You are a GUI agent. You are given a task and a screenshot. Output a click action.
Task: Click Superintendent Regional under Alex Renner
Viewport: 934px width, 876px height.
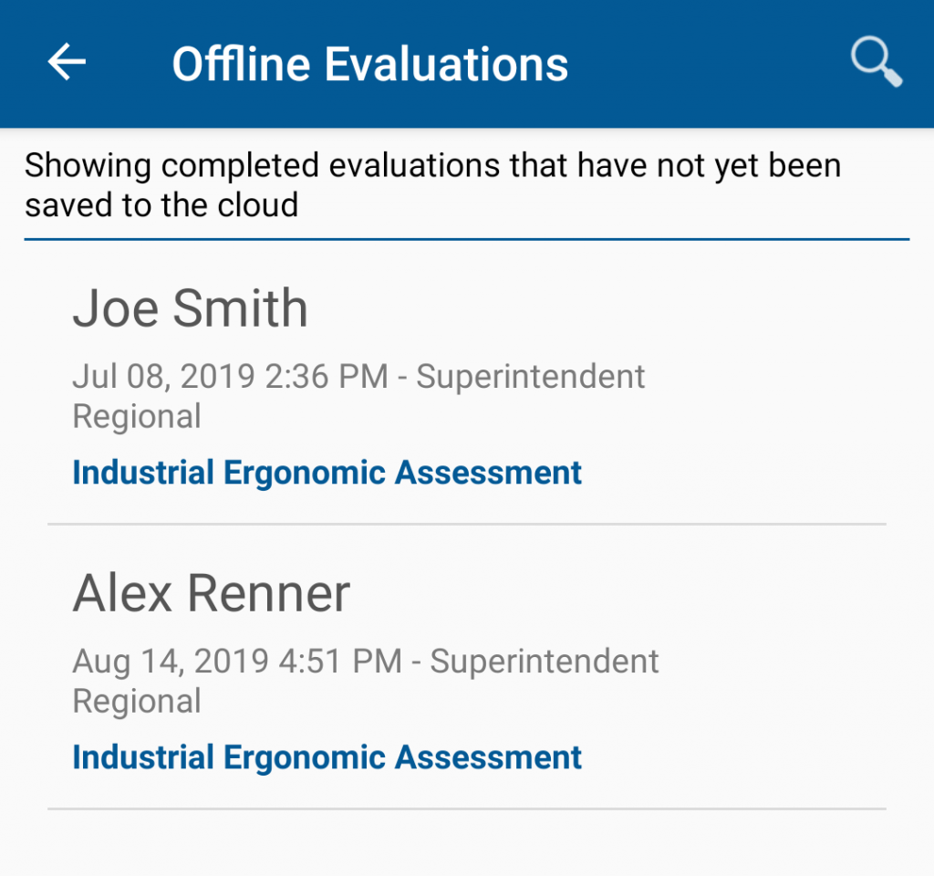click(543, 681)
